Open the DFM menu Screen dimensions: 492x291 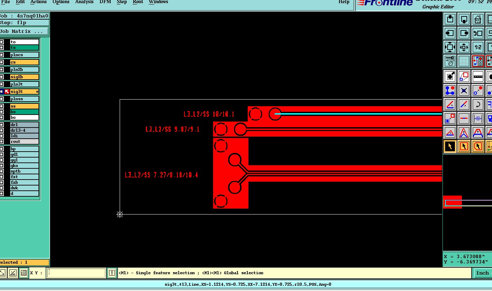tap(105, 2)
